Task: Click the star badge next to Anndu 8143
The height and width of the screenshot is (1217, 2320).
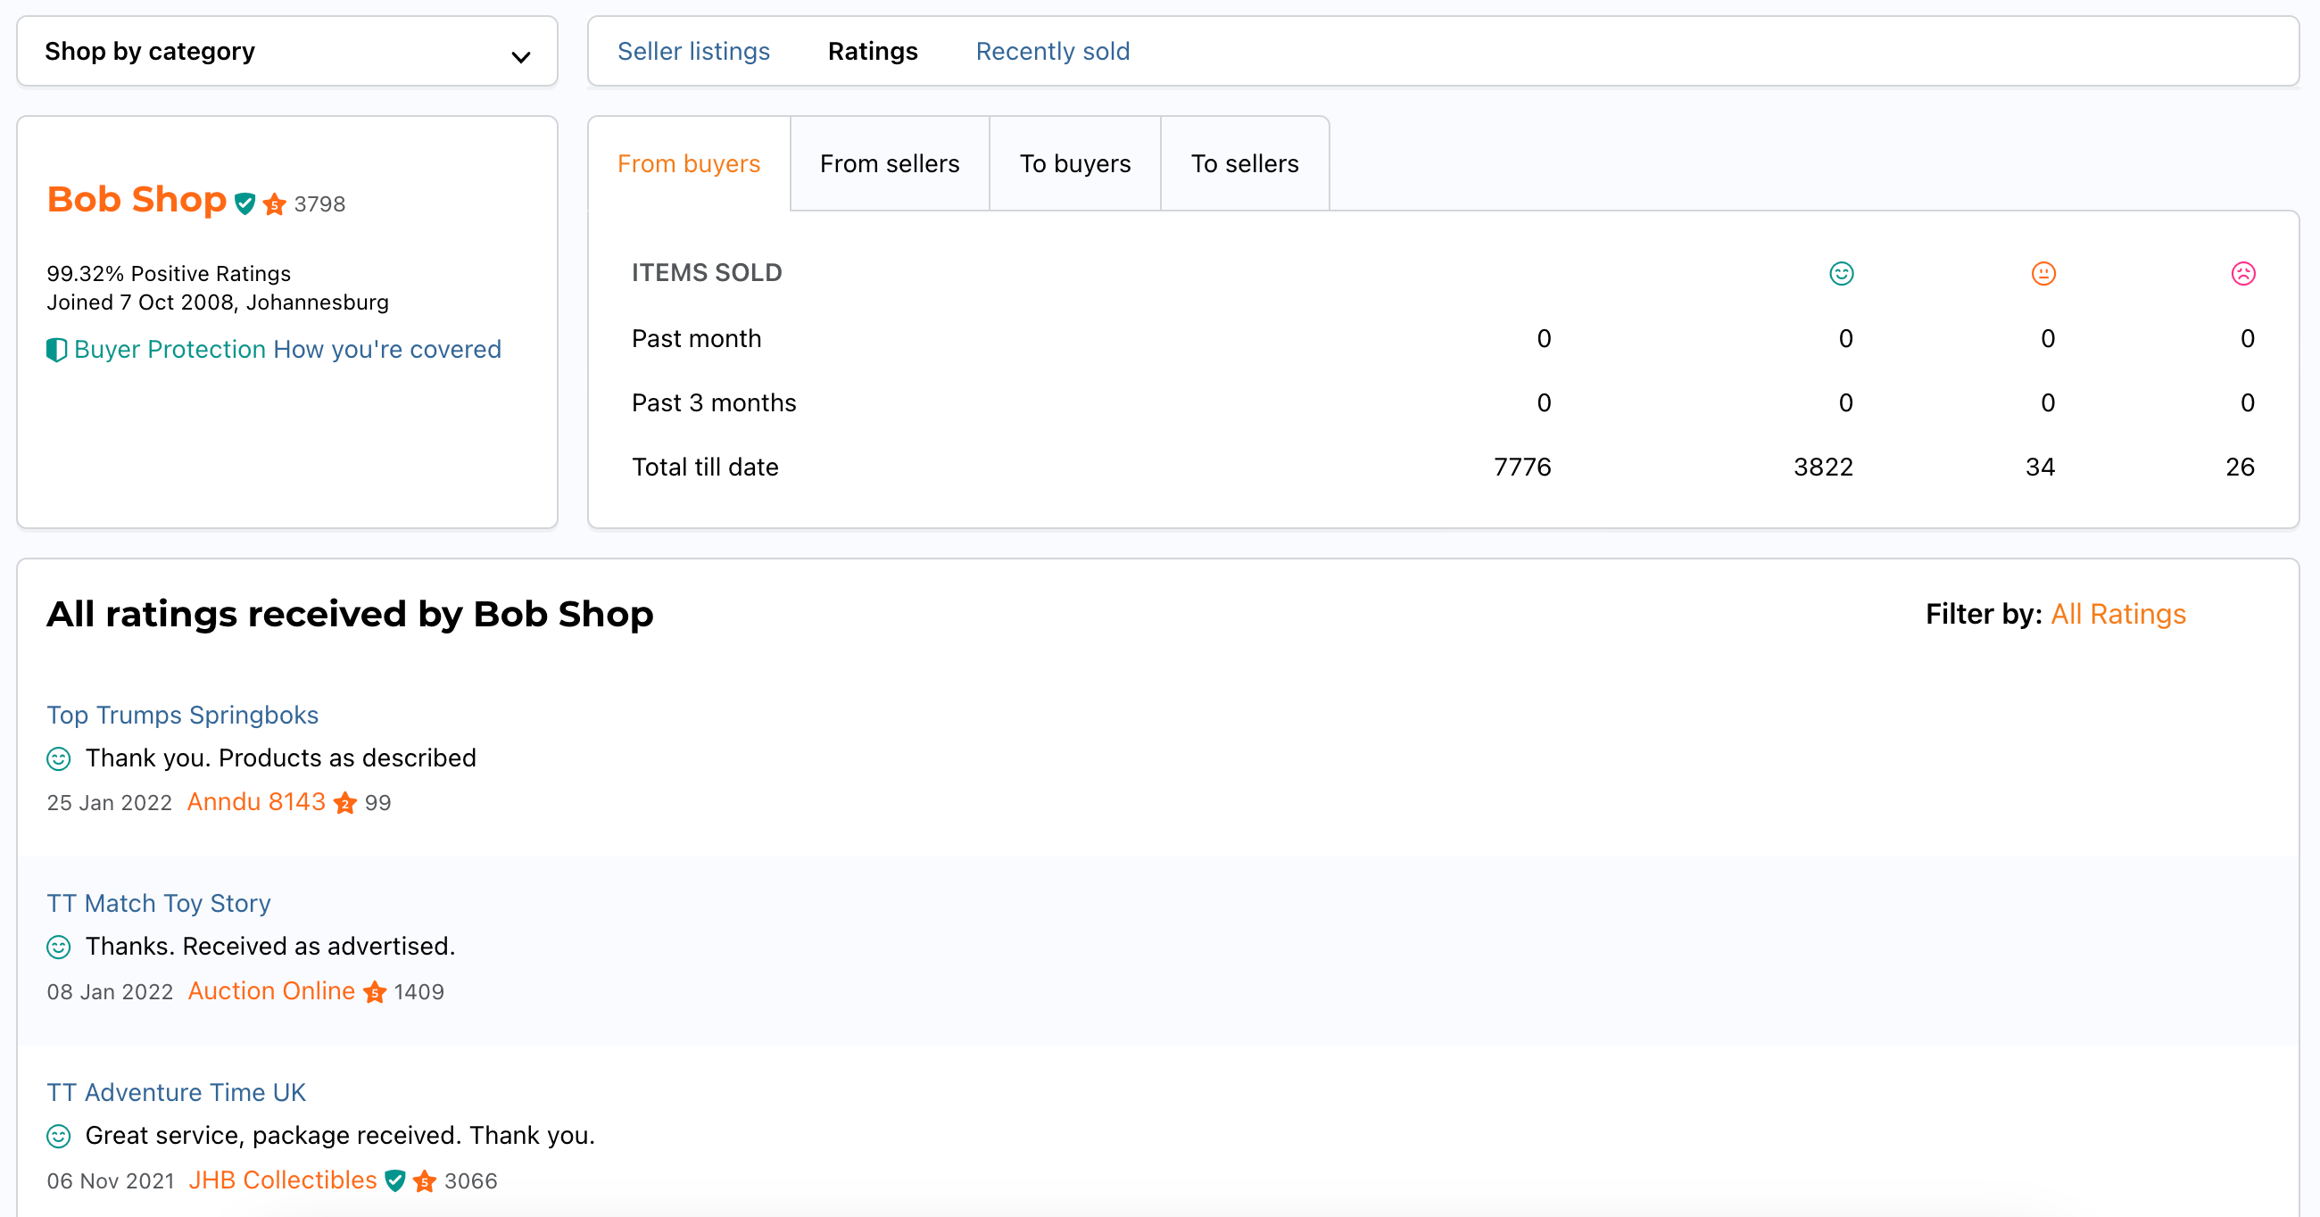Action: [345, 803]
